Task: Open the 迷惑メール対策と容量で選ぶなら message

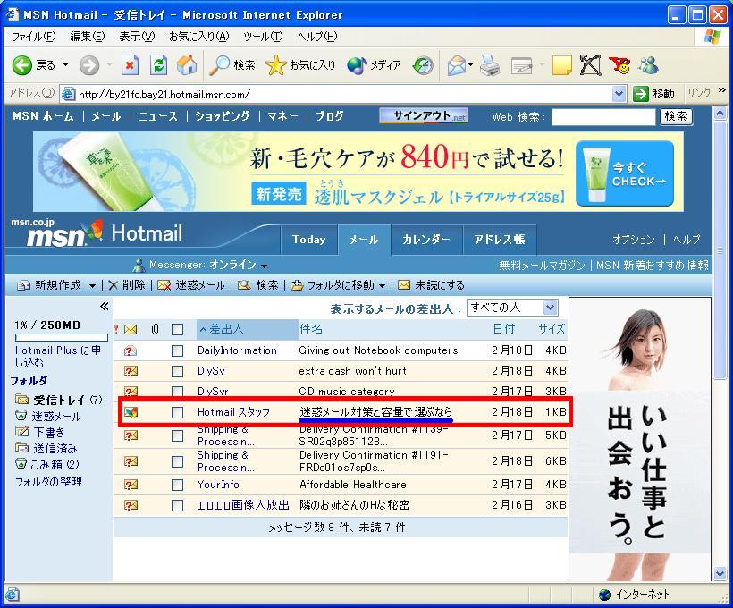Action: click(375, 412)
